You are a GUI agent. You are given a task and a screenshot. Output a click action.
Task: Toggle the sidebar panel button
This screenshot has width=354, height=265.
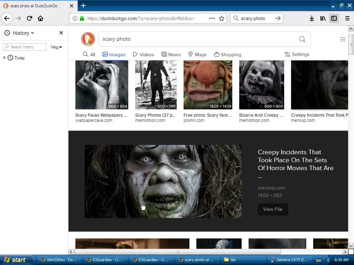[334, 18]
